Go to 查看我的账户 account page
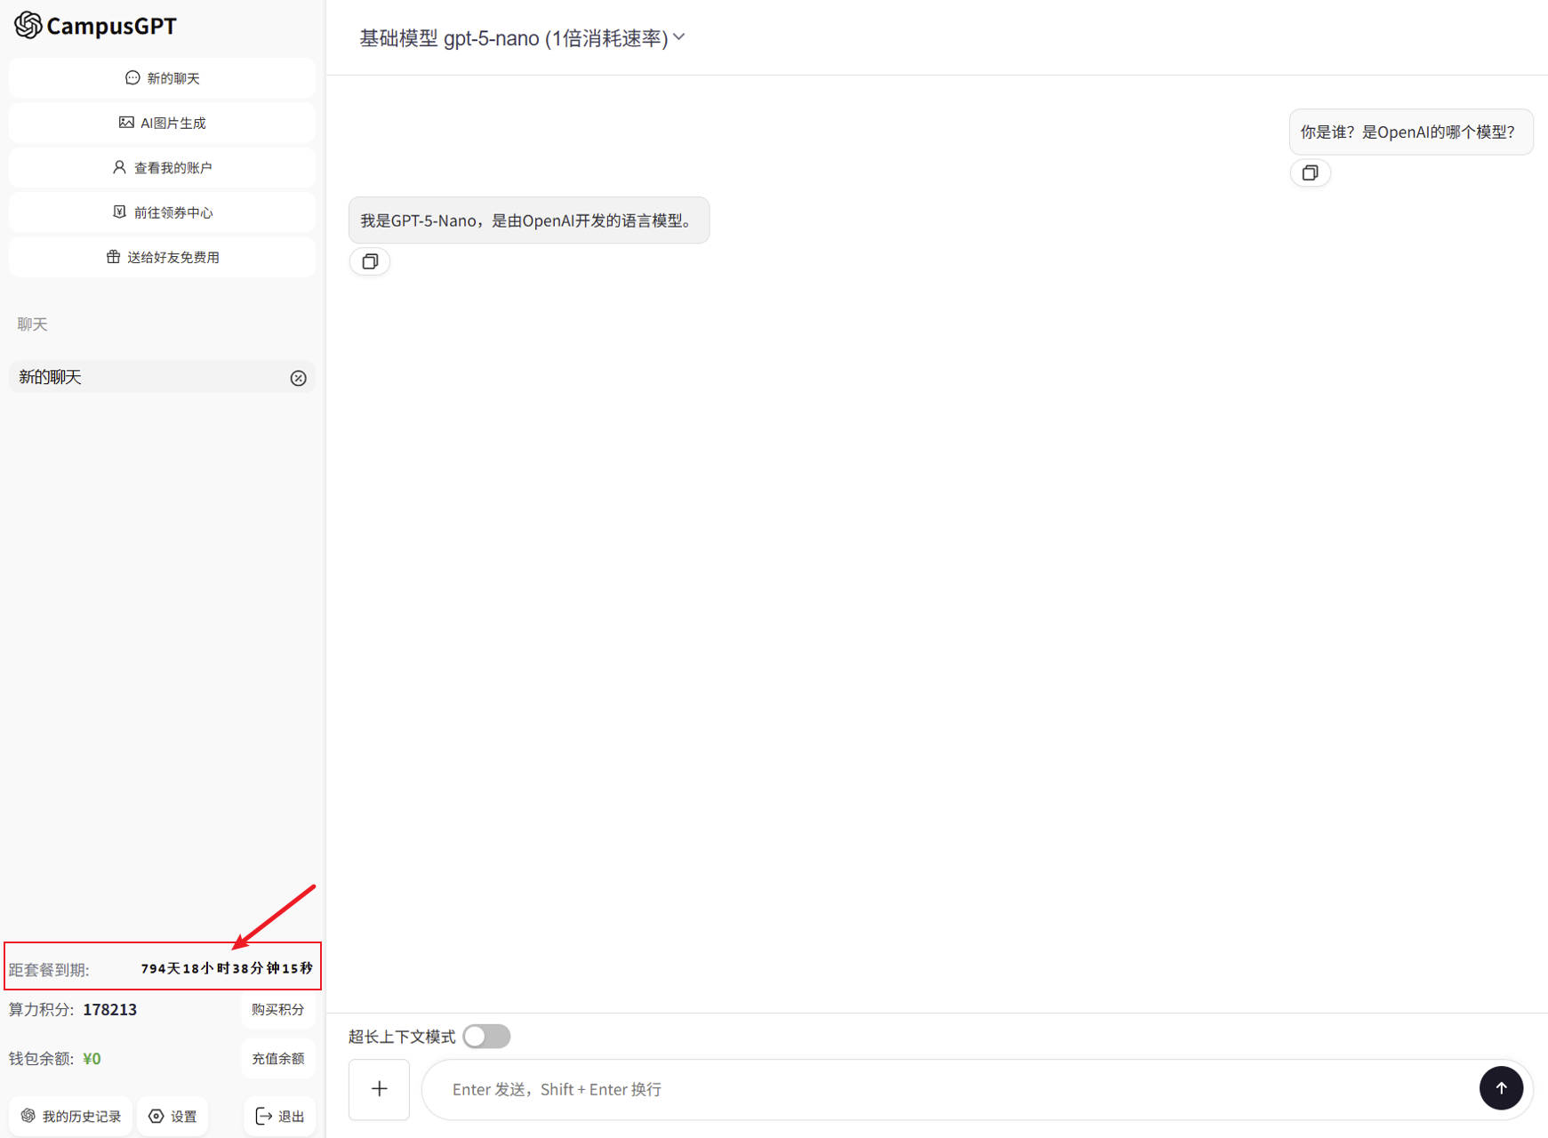The width and height of the screenshot is (1548, 1138). point(162,167)
